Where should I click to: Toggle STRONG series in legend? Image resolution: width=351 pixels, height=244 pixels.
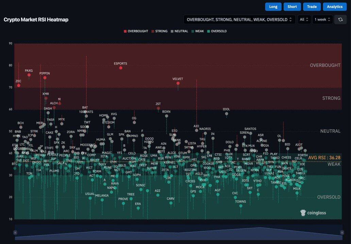(x=159, y=31)
